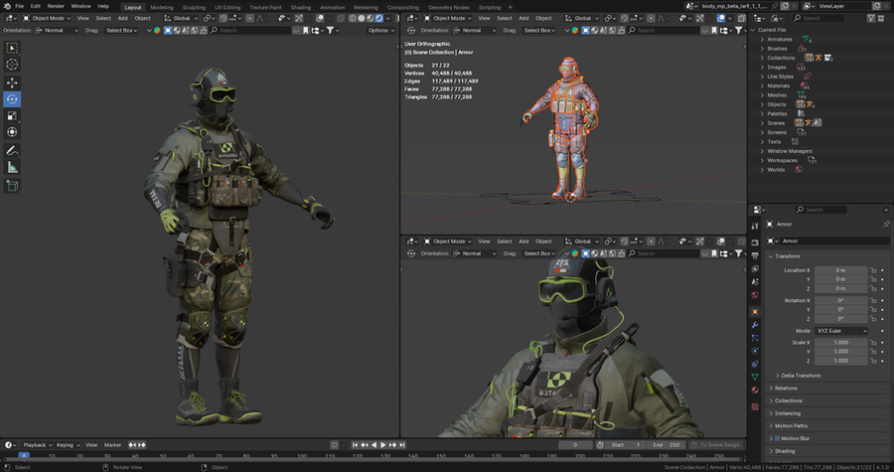The width and height of the screenshot is (894, 472).
Task: Open the World properties tab
Action: click(x=755, y=295)
